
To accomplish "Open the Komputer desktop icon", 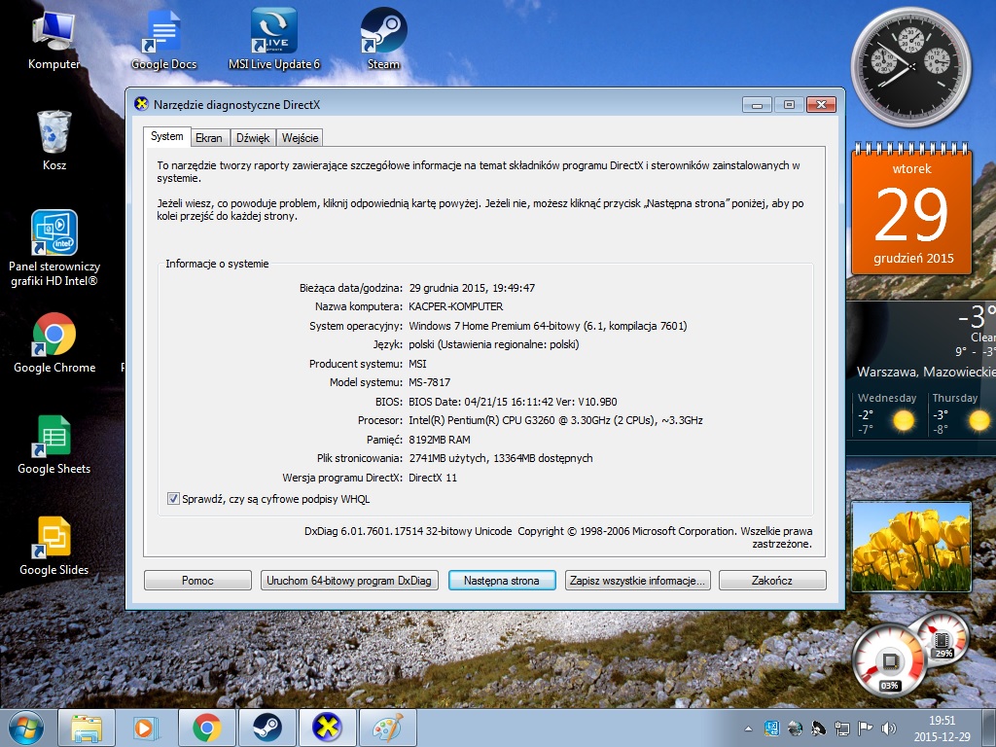I will 54,41.
